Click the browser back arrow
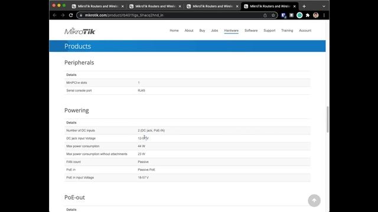This screenshot has height=212, width=378. click(54, 15)
